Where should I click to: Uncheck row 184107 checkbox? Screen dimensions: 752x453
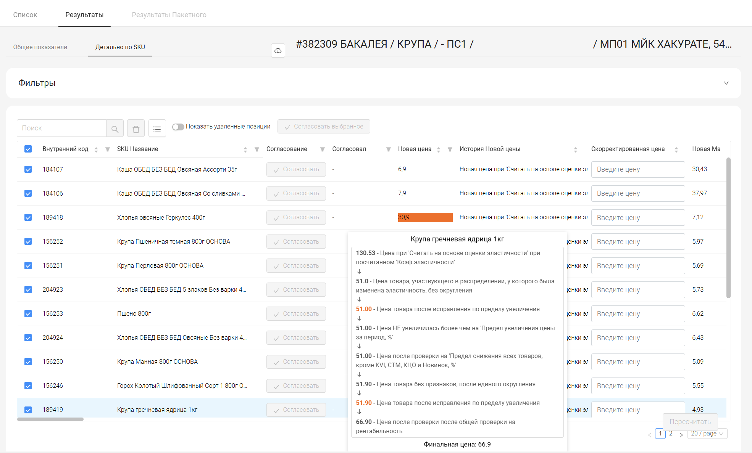click(x=28, y=169)
